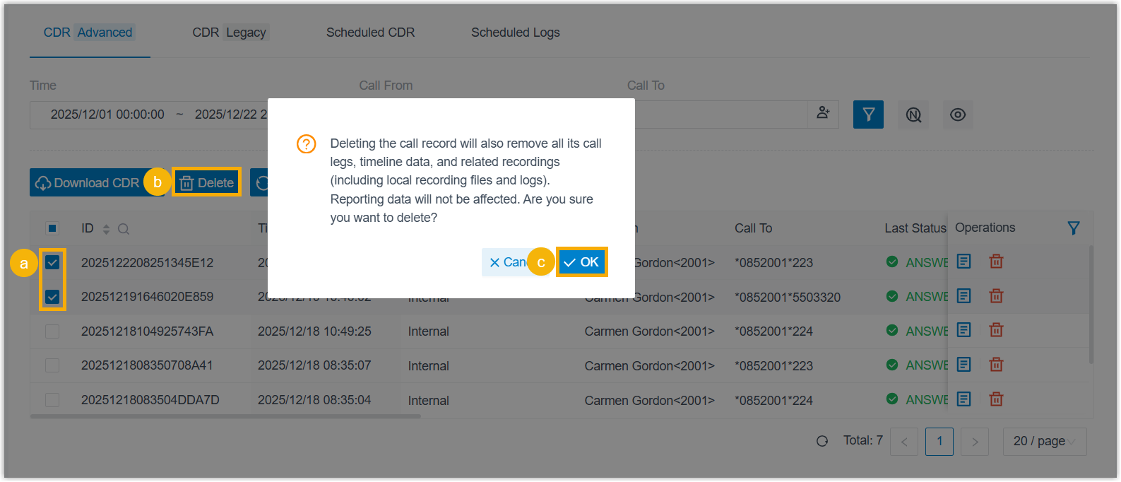Click the refresh icon next to Total
Viewport: 1121px width, 482px height.
(x=822, y=441)
